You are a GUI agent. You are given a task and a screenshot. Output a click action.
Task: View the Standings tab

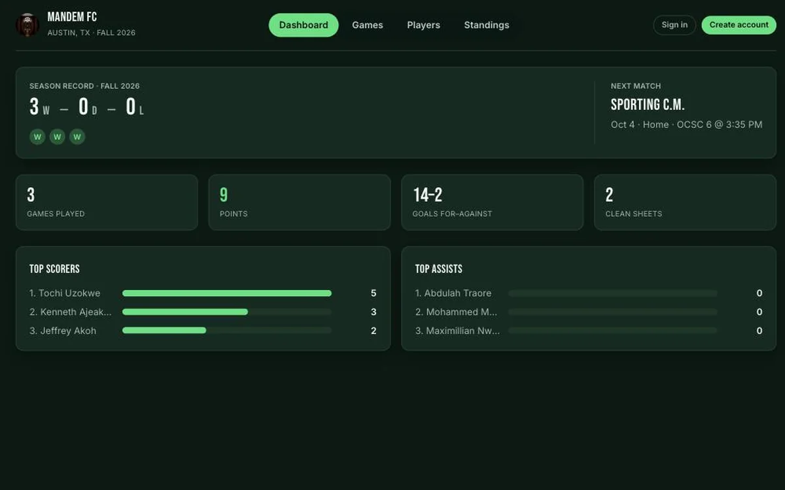click(487, 25)
